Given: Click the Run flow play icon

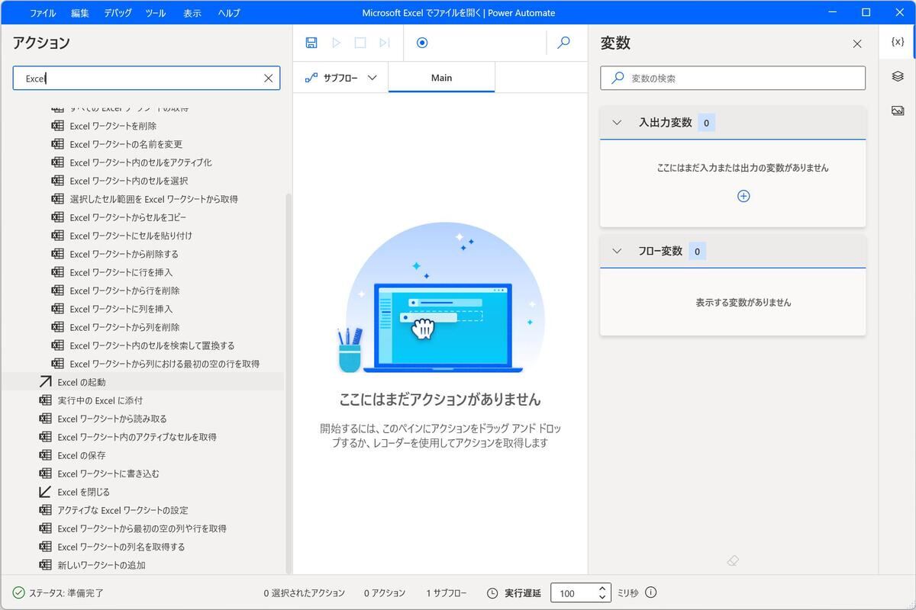Looking at the screenshot, I should click(336, 43).
